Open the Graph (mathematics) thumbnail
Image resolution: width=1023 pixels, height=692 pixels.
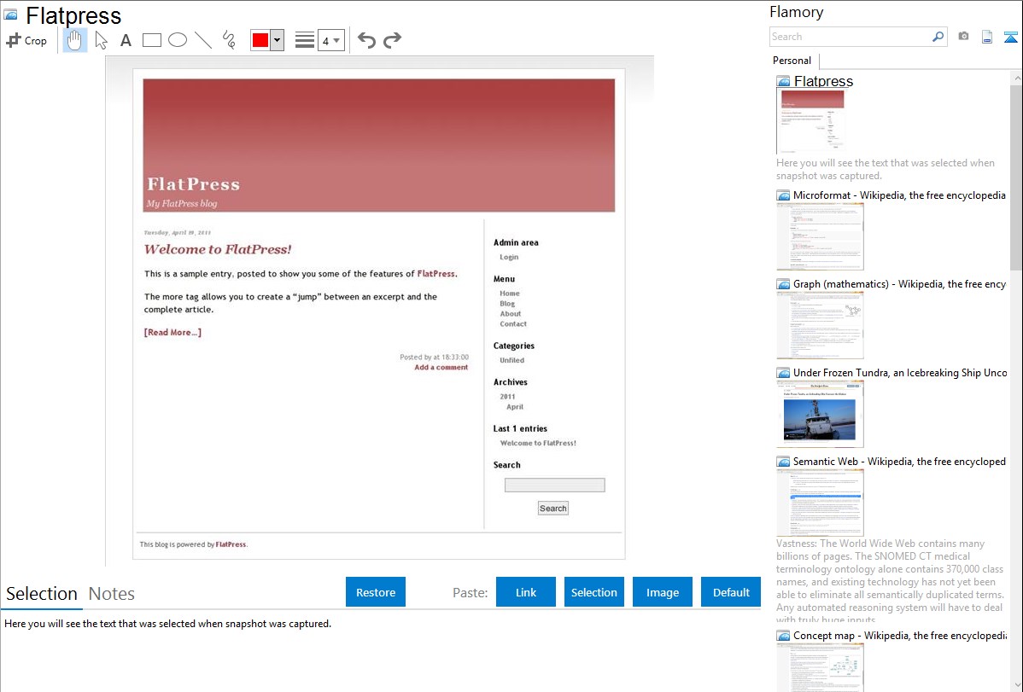(x=820, y=325)
